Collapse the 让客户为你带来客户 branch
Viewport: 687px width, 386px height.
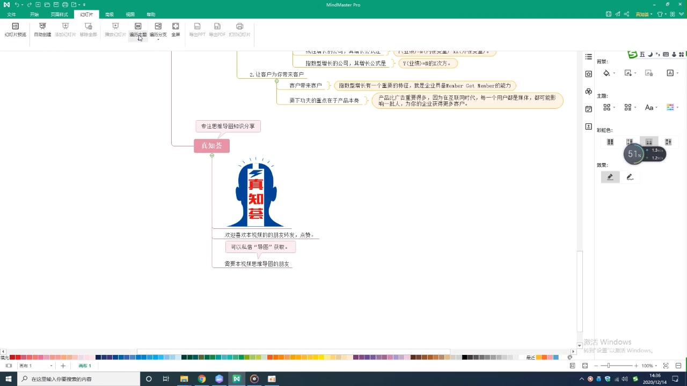pos(276,81)
